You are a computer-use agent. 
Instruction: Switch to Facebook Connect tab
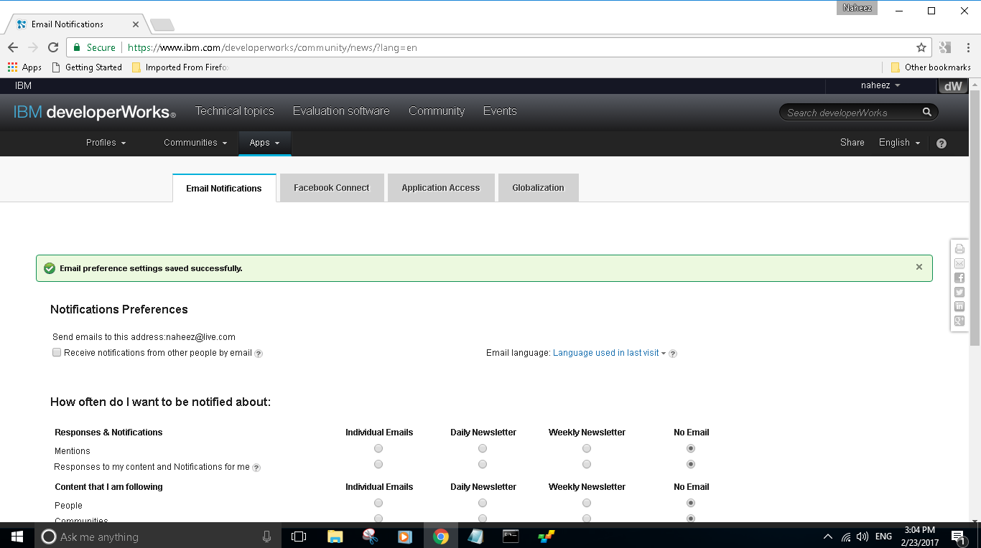[332, 188]
